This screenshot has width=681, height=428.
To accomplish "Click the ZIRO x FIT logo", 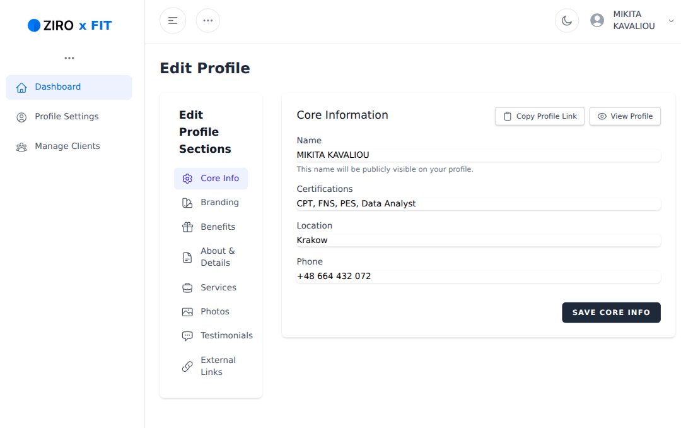I will 69,26.
